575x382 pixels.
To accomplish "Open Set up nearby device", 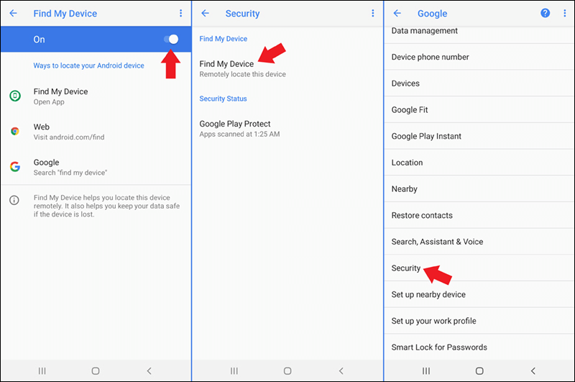I will [x=479, y=295].
